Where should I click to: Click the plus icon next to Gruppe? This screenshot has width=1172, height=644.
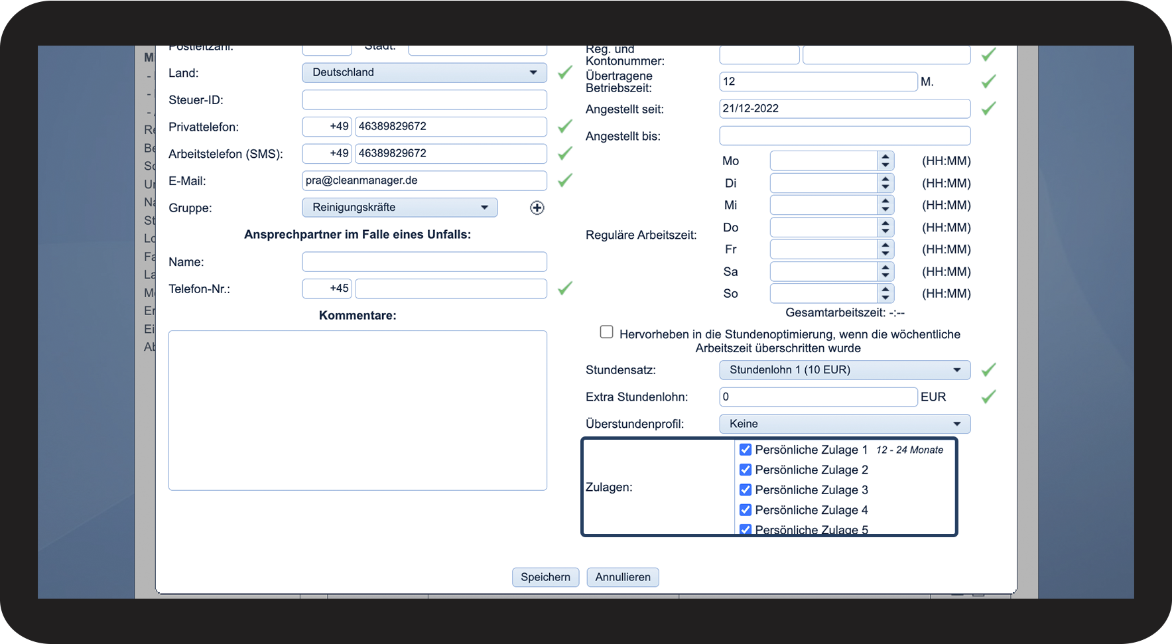click(537, 208)
